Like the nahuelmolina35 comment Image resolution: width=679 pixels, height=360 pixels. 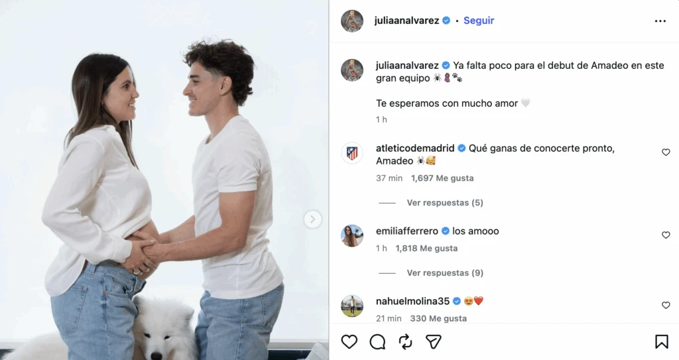[666, 305]
